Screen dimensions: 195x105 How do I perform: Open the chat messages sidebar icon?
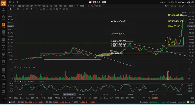[x=3, y=69]
